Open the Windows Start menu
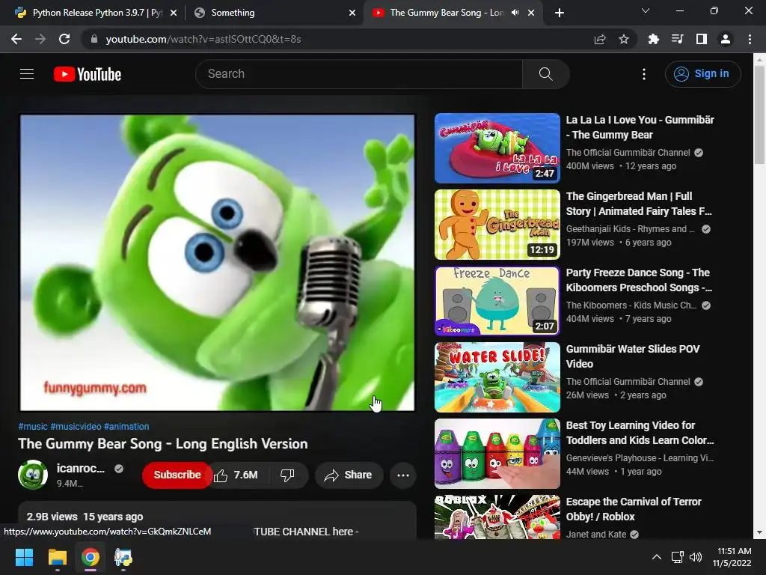This screenshot has width=766, height=575. point(24,557)
